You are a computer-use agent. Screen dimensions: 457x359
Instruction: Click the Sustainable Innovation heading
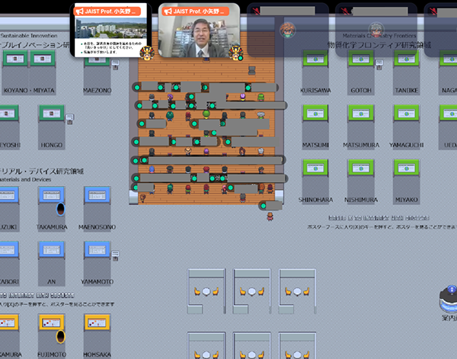click(x=29, y=36)
